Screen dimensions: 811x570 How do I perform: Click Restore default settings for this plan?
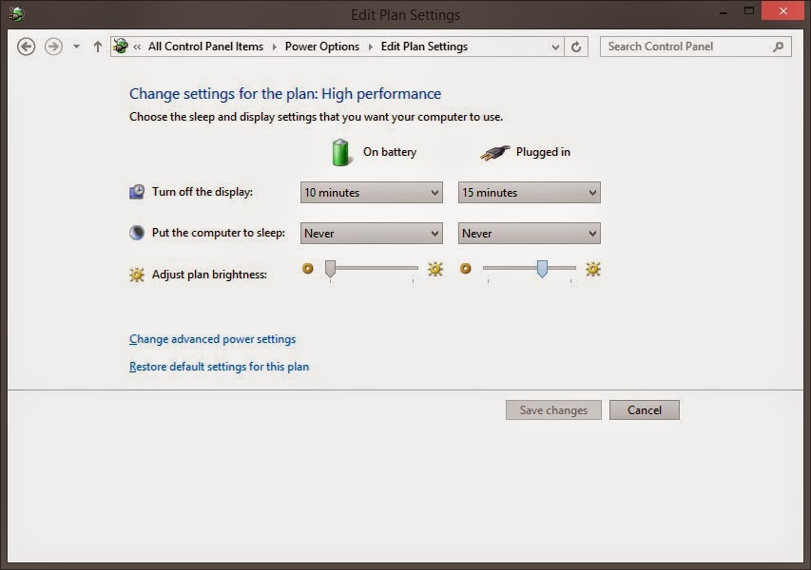pyautogui.click(x=219, y=367)
